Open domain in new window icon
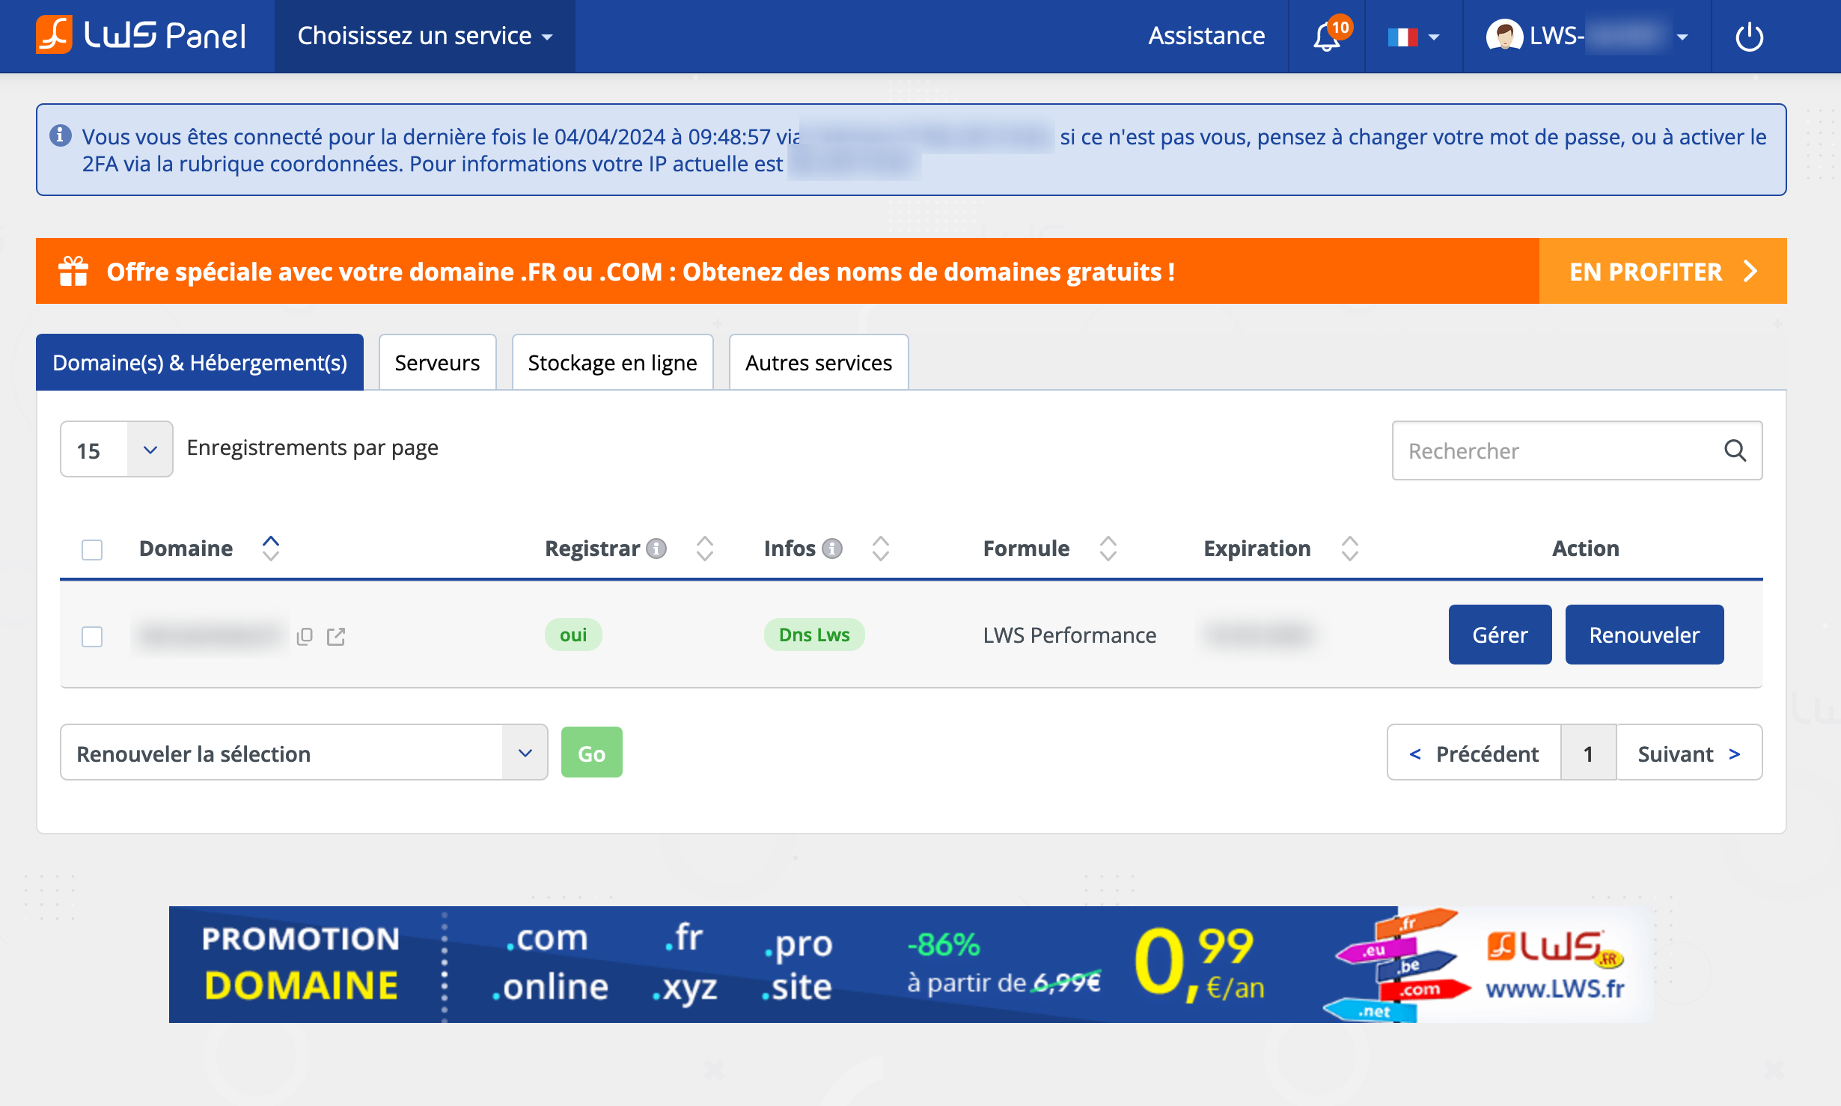Screen dimensions: 1841x1106 (336, 636)
